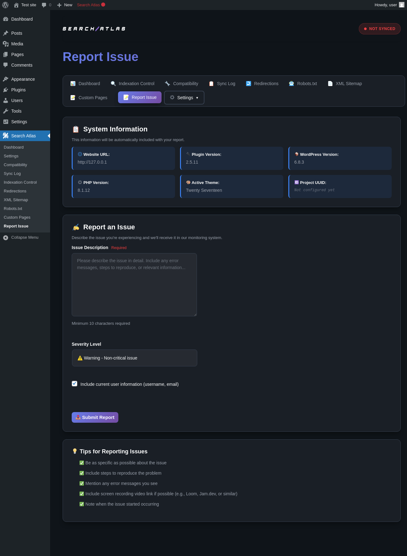The width and height of the screenshot is (407, 556).
Task: Click the Custom Pages notepad icon
Action: tap(73, 98)
